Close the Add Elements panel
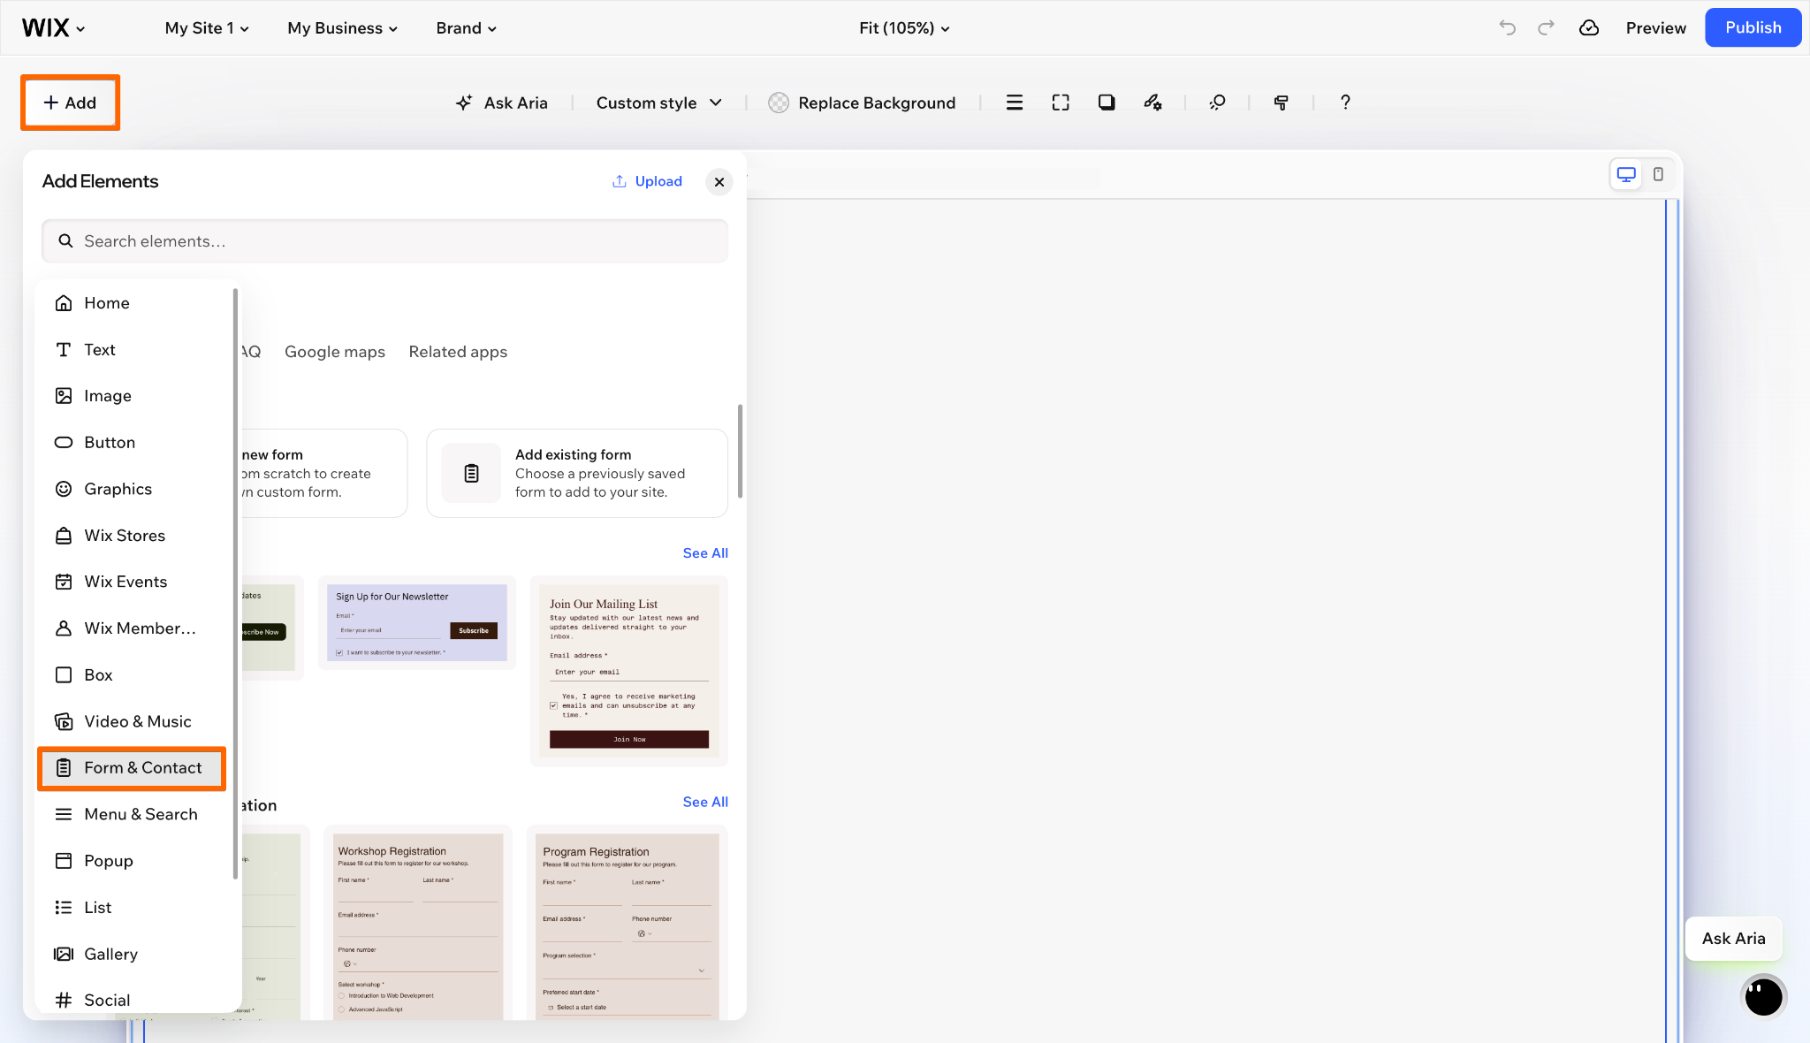The image size is (1810, 1043). pos(719,182)
